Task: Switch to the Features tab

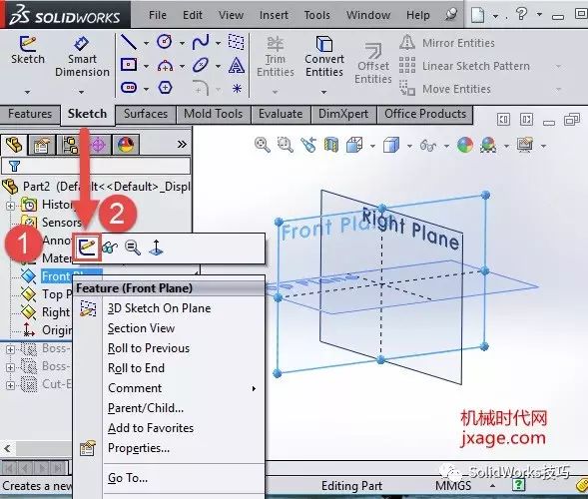Action: pos(30,114)
